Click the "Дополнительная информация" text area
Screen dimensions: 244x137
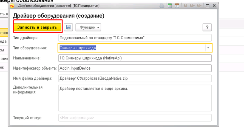point(135,98)
